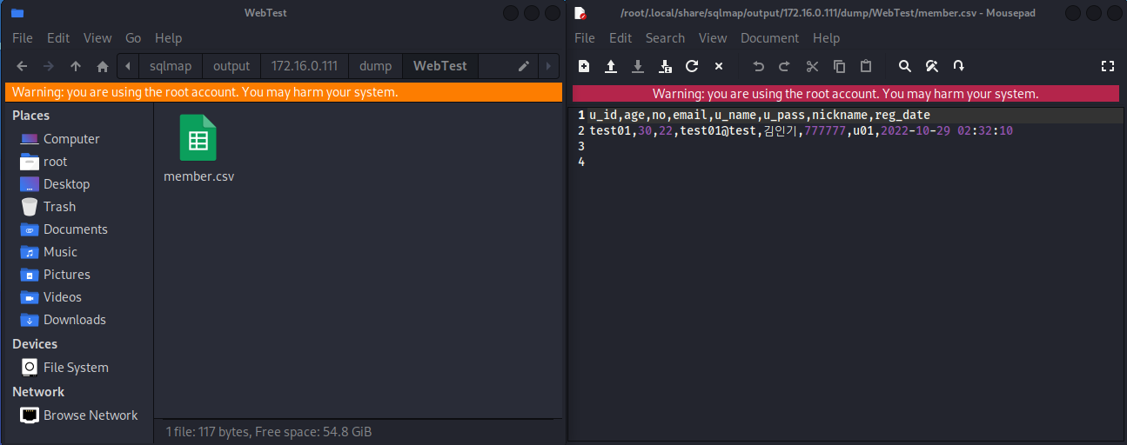Toggle fullscreen mode in Mousepad
The image size is (1127, 445).
[x=1108, y=66]
